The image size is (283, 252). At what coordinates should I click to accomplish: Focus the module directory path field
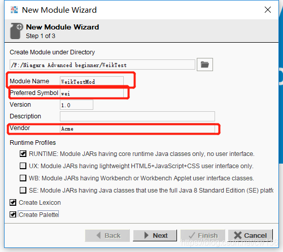(x=102, y=65)
